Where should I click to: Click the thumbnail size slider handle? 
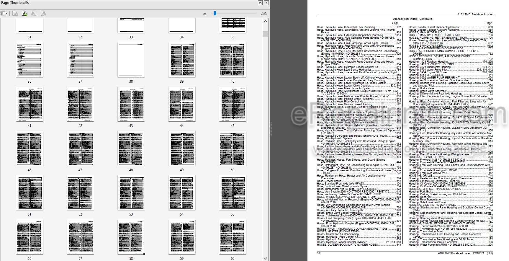tap(215, 13)
